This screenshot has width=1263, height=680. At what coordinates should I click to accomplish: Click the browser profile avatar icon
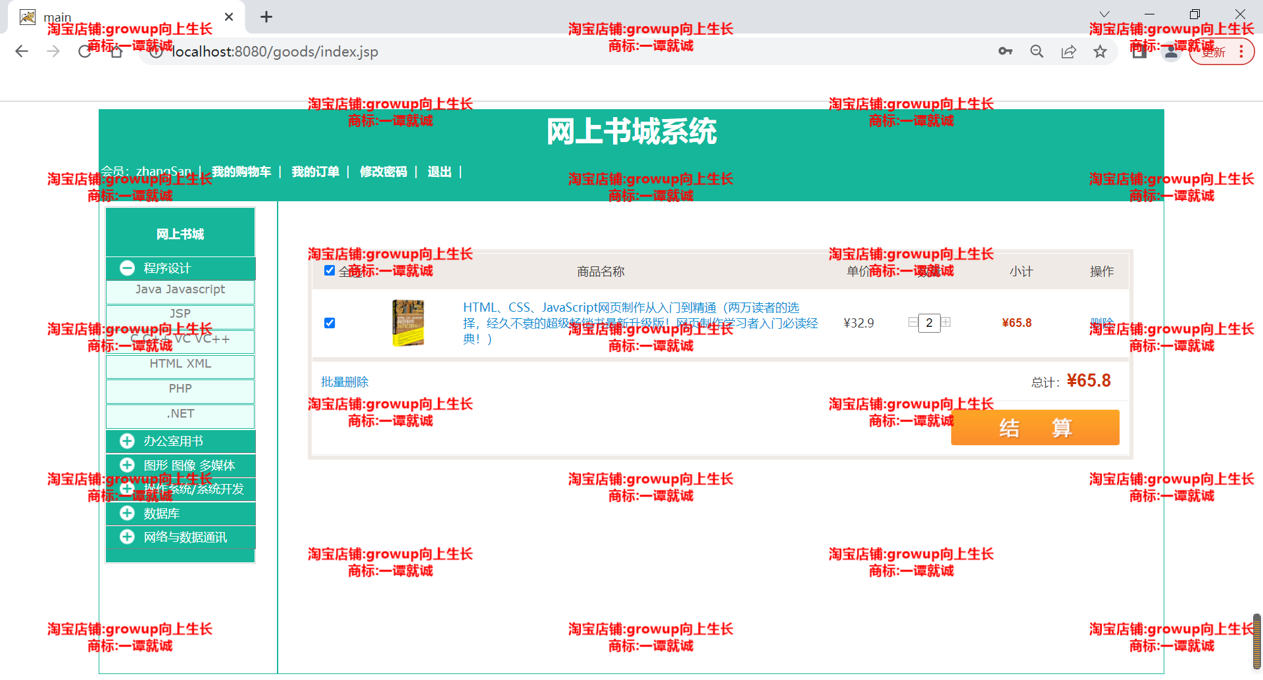tap(1171, 51)
